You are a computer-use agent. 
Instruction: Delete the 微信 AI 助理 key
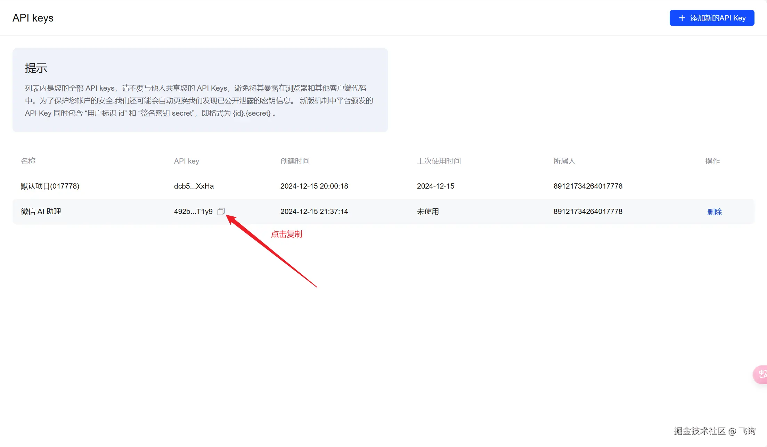pos(714,212)
